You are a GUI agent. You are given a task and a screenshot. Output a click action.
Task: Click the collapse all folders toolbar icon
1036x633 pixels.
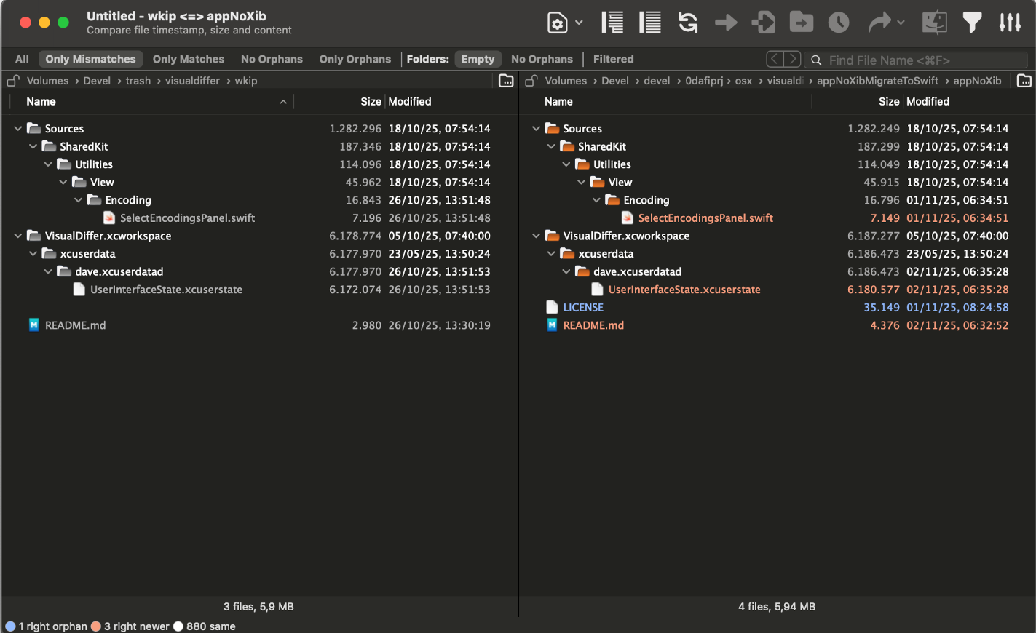click(x=650, y=23)
